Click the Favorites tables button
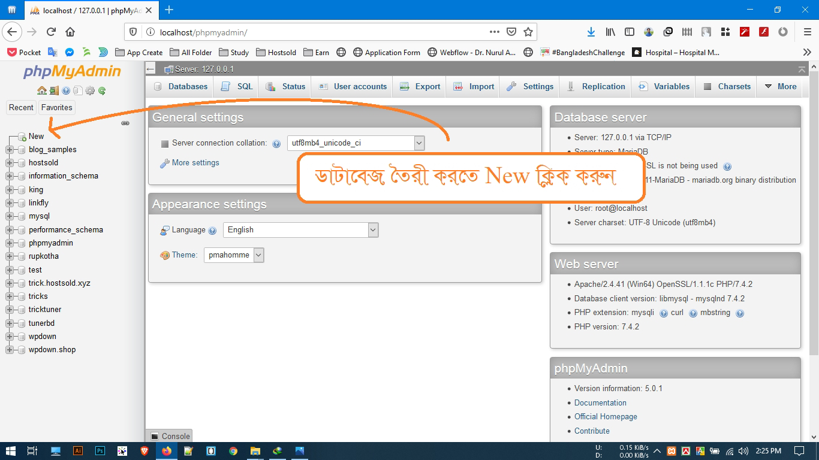The height and width of the screenshot is (460, 819). click(x=57, y=108)
